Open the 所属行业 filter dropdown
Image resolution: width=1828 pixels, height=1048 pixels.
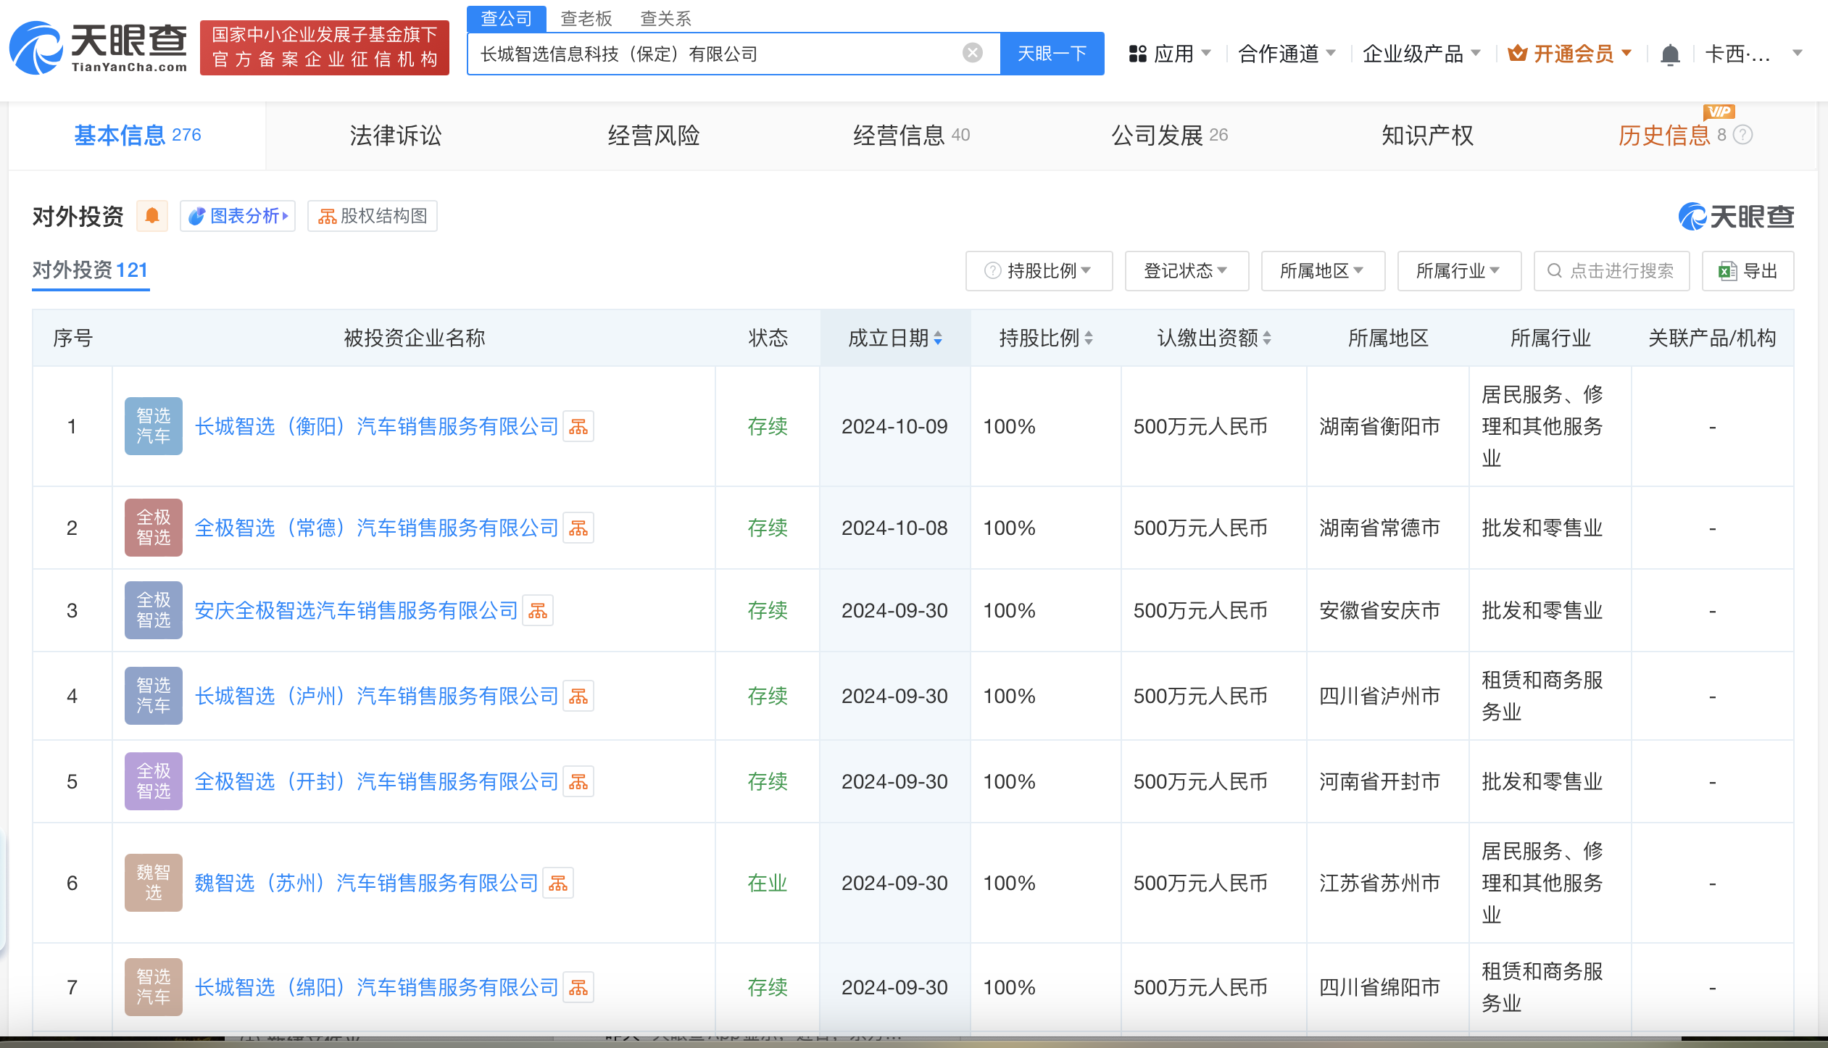pos(1459,271)
